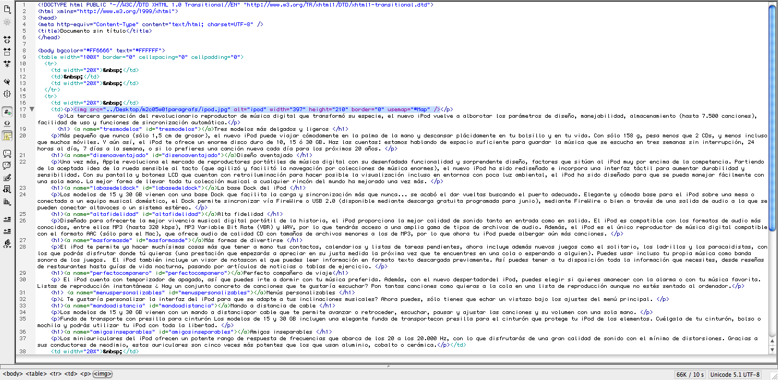Click the Select Parent Tag icon
This screenshot has width=778, height=380.
(x=7, y=81)
